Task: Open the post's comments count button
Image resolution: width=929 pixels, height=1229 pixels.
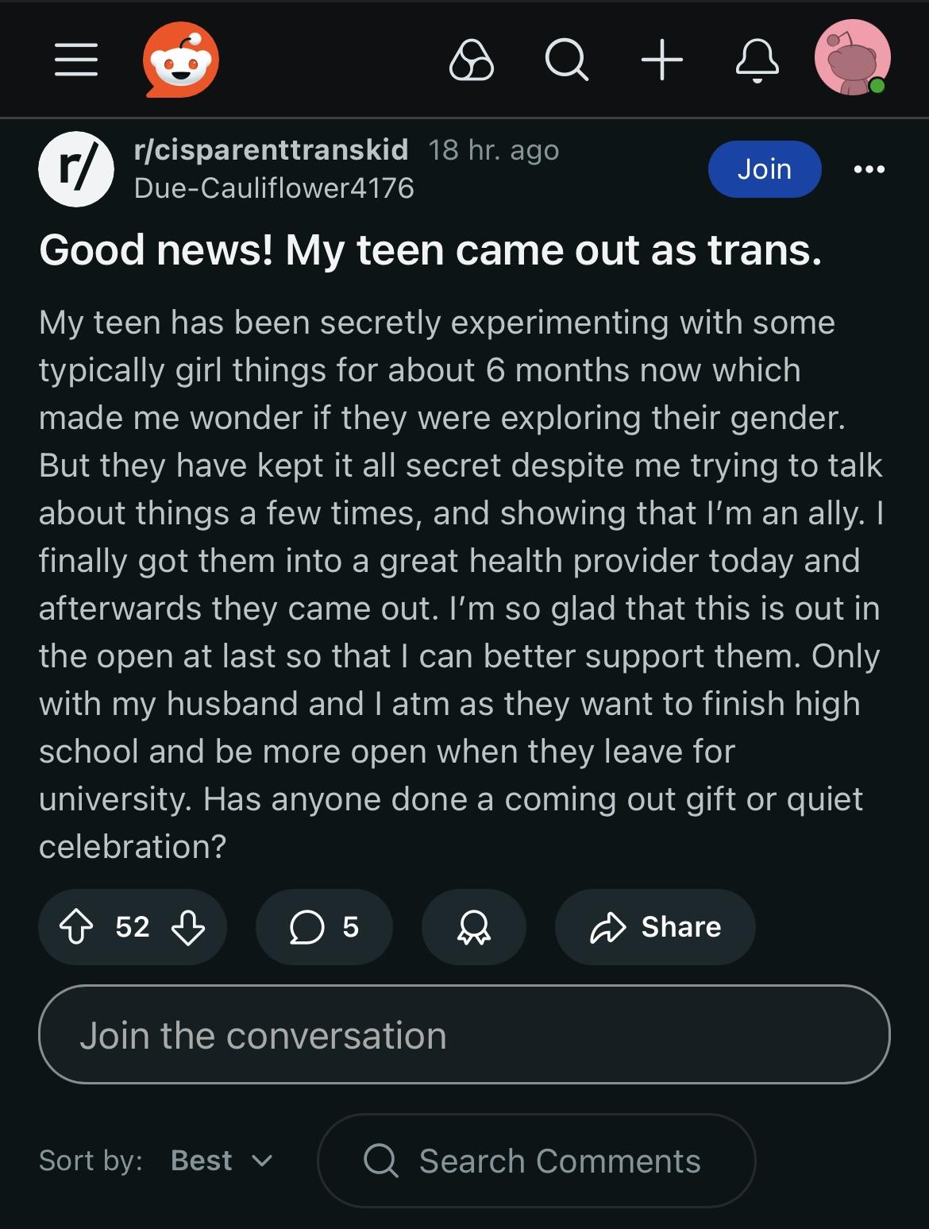Action: click(x=324, y=927)
